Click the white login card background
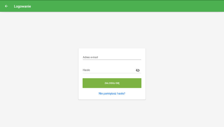Image resolution: width=224 pixels, height=127 pixels. tap(112, 52)
